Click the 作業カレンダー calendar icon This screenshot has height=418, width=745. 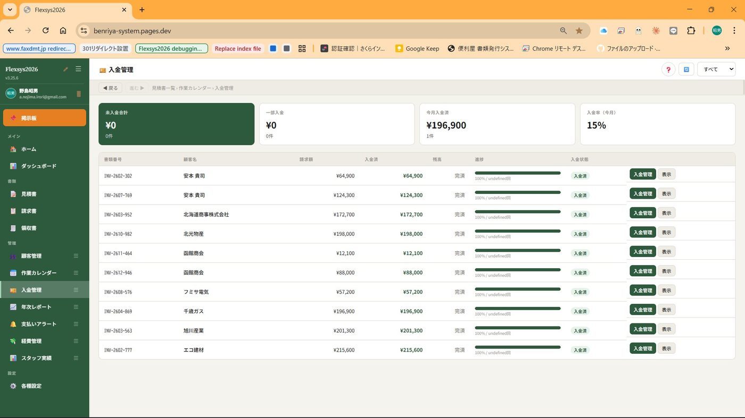click(13, 273)
